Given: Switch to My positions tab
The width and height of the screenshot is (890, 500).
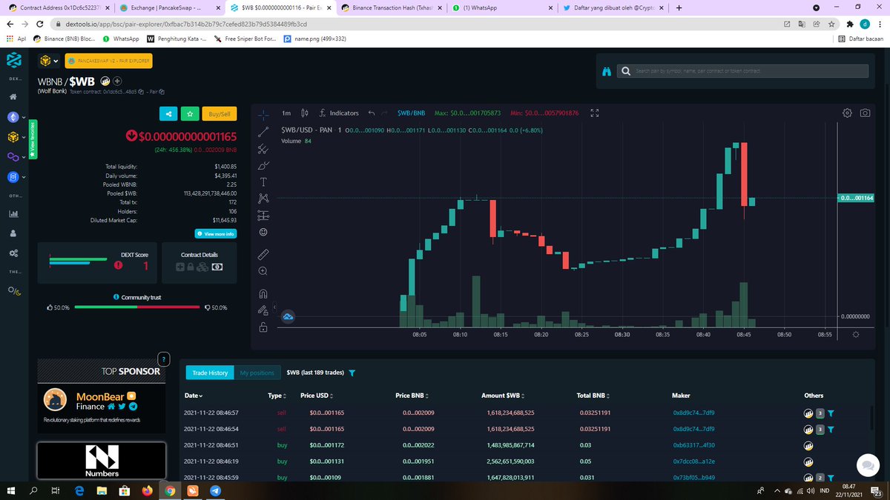Looking at the screenshot, I should pyautogui.click(x=257, y=373).
